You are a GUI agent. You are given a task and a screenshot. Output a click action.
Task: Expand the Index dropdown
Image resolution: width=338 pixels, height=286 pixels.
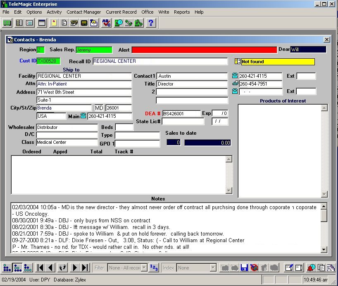tap(213, 268)
